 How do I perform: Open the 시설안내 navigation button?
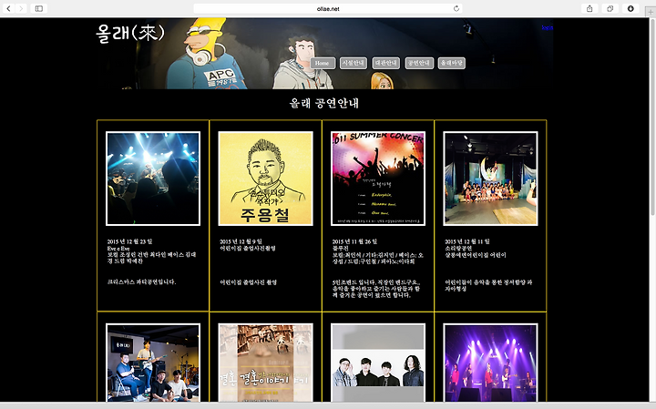click(354, 63)
